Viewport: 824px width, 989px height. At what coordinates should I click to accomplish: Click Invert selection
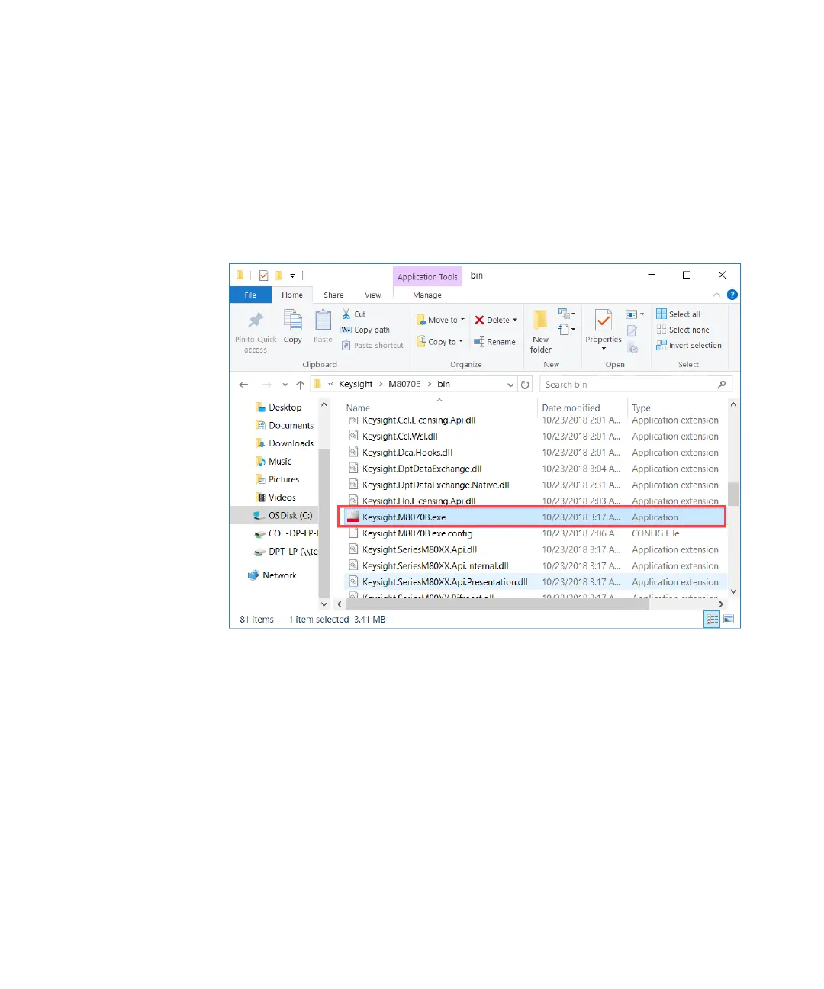tap(688, 345)
